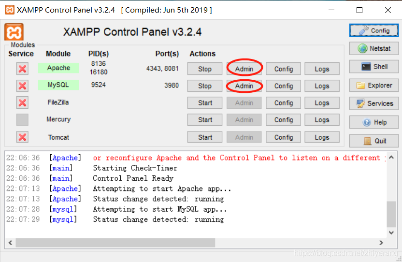
Task: Click the XAMPP orange logo in the panel
Action: pos(14,32)
